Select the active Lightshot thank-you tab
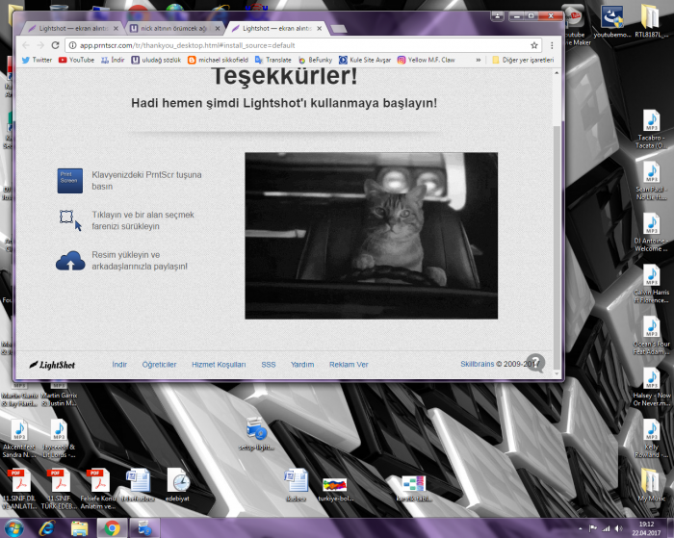Image resolution: width=674 pixels, height=538 pixels. (277, 28)
